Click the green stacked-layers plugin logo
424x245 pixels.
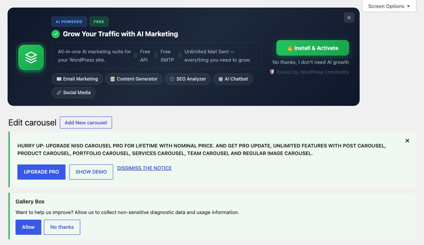(x=31, y=58)
